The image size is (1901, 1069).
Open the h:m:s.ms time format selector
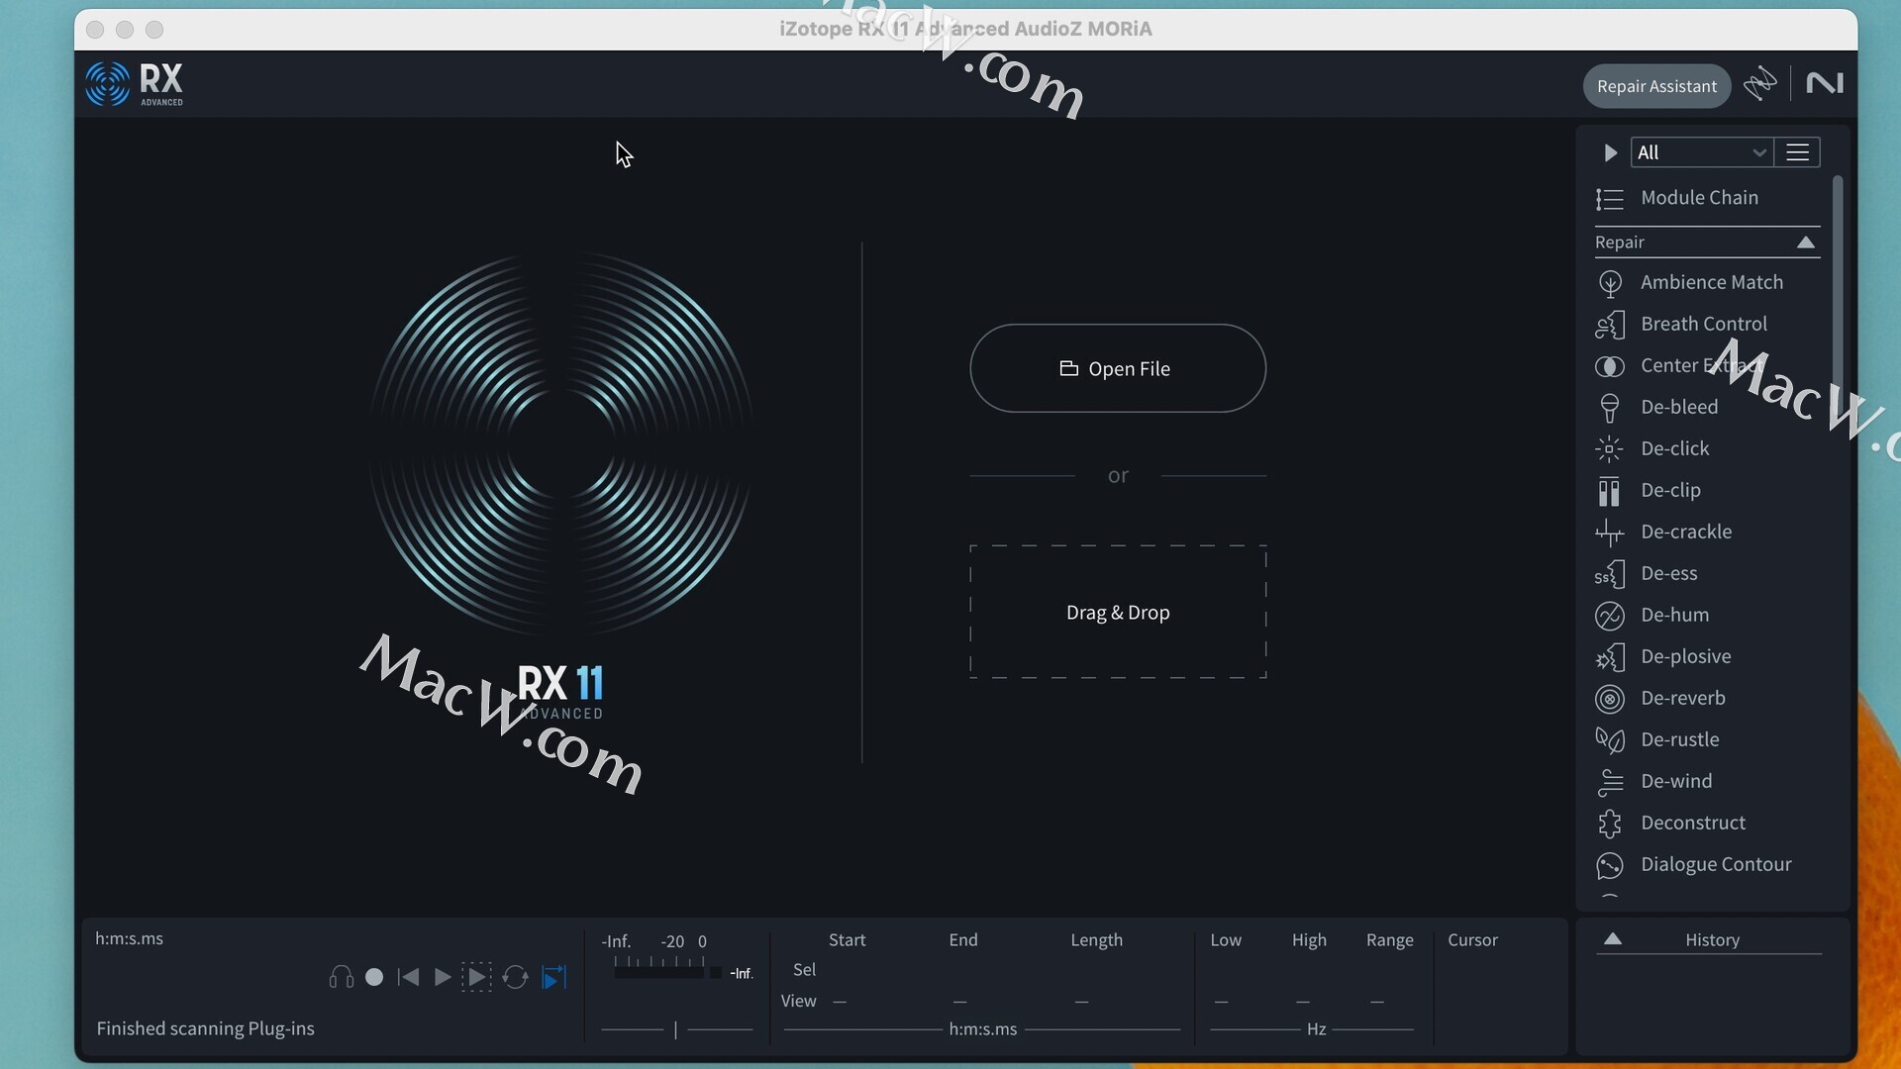pyautogui.click(x=129, y=938)
